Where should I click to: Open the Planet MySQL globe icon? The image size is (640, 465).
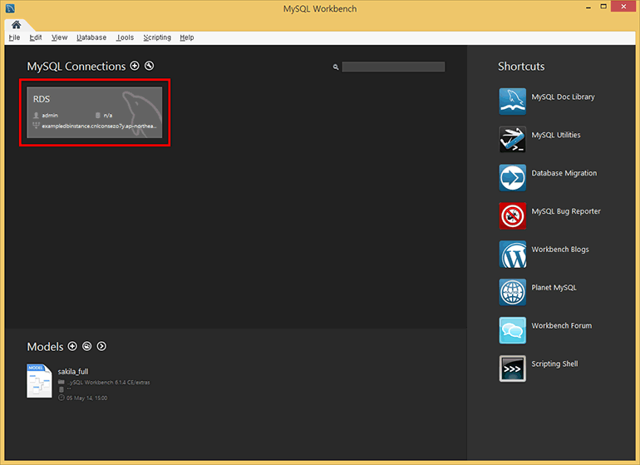click(x=512, y=292)
